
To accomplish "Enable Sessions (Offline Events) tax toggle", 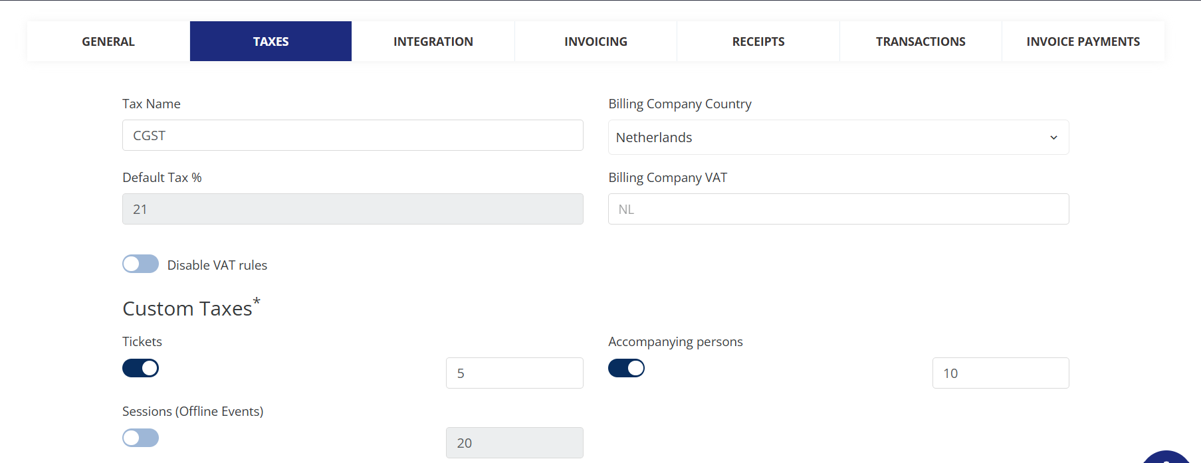I will coord(140,438).
